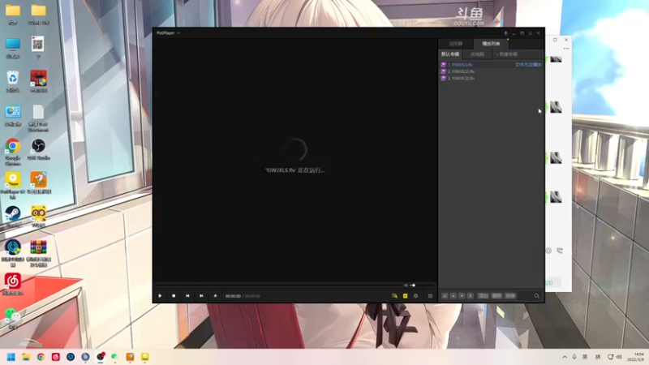The image size is (649, 365).
Task: Open the yellow subtitle search icon
Action: point(394,296)
